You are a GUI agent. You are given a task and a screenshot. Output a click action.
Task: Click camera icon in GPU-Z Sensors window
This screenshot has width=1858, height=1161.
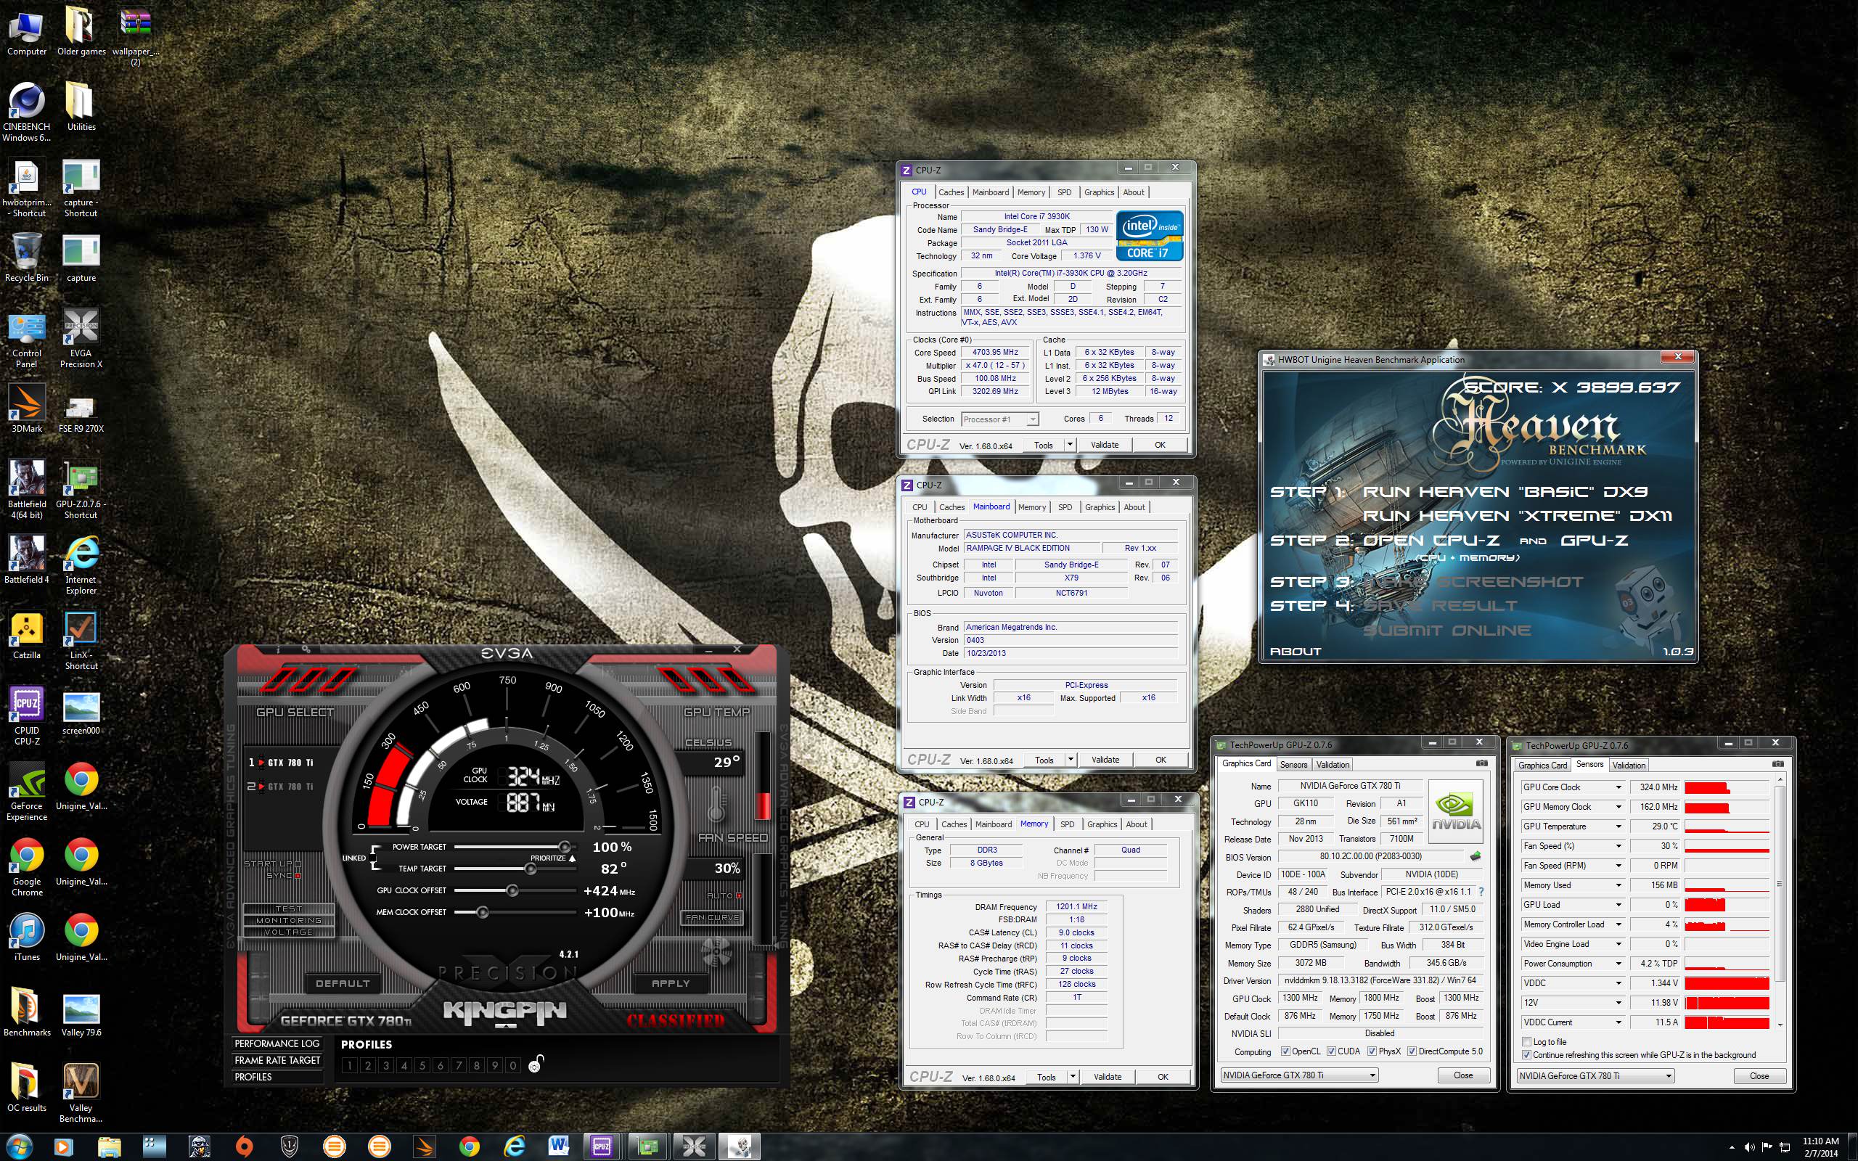tap(1777, 764)
